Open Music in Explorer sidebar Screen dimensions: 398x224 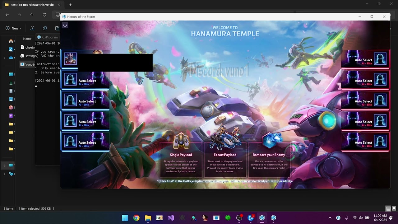pyautogui.click(x=11, y=107)
